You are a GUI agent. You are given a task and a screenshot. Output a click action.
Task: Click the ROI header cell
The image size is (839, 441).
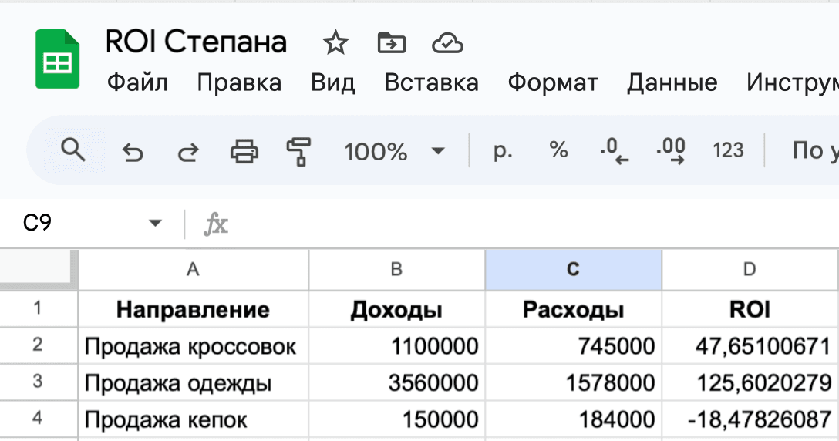750,309
